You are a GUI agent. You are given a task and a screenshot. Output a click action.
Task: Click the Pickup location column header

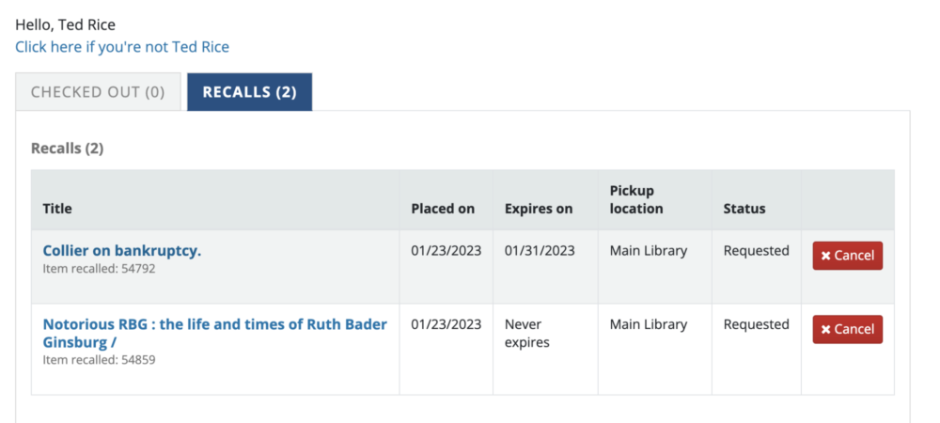(636, 199)
